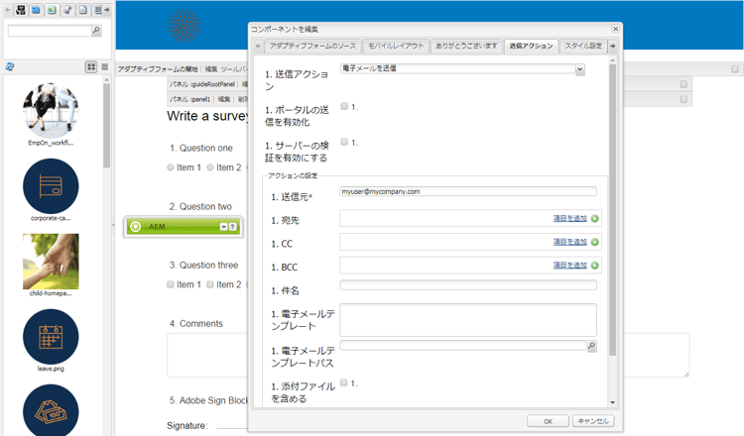Click the 電子メールテンプレート text area
Viewport: 744px width, 436px height.
(x=468, y=320)
